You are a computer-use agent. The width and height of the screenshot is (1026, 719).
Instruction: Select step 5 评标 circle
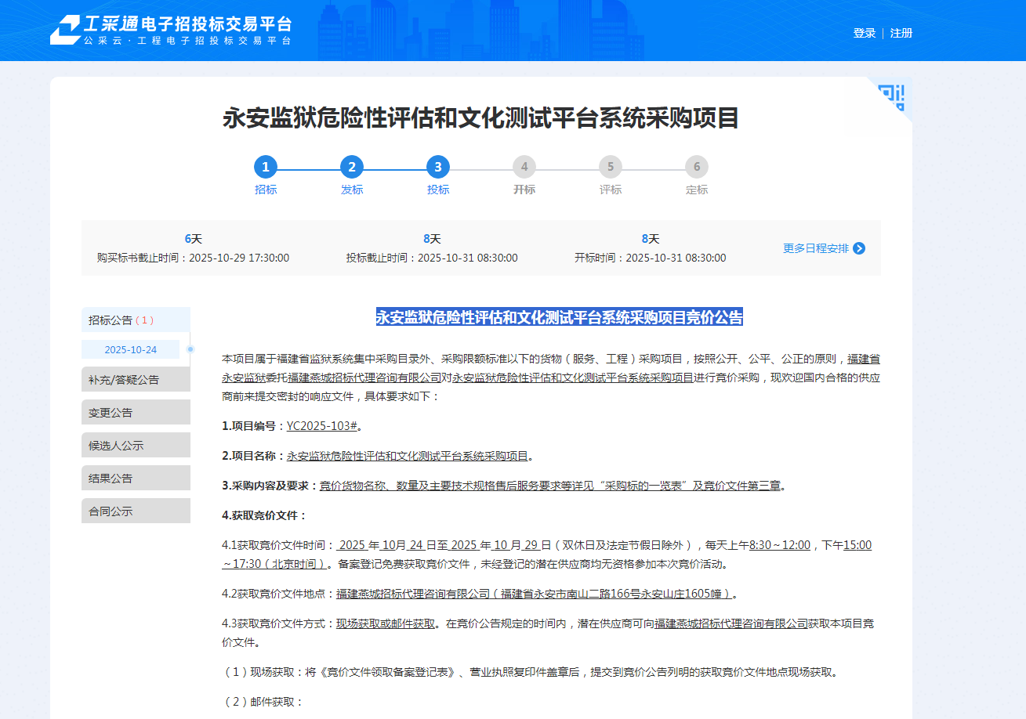[x=611, y=167]
